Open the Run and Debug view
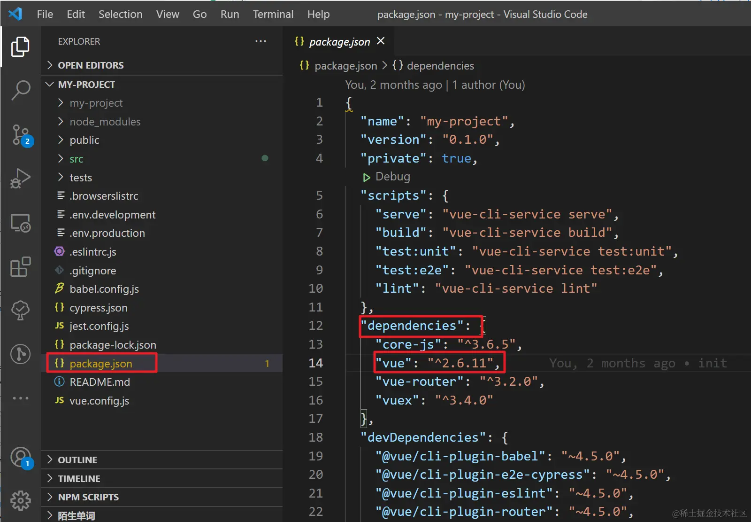This screenshot has height=522, width=751. (20, 178)
